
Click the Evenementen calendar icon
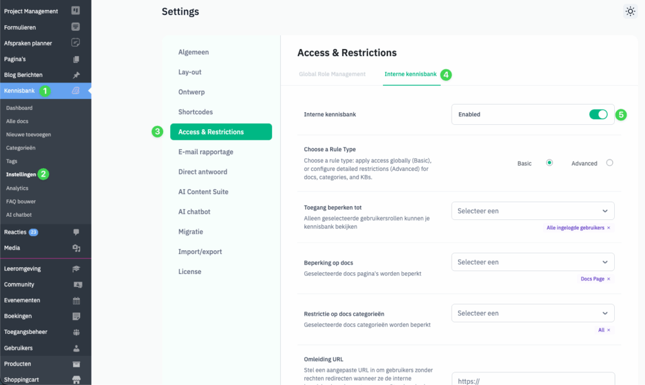[76, 301]
